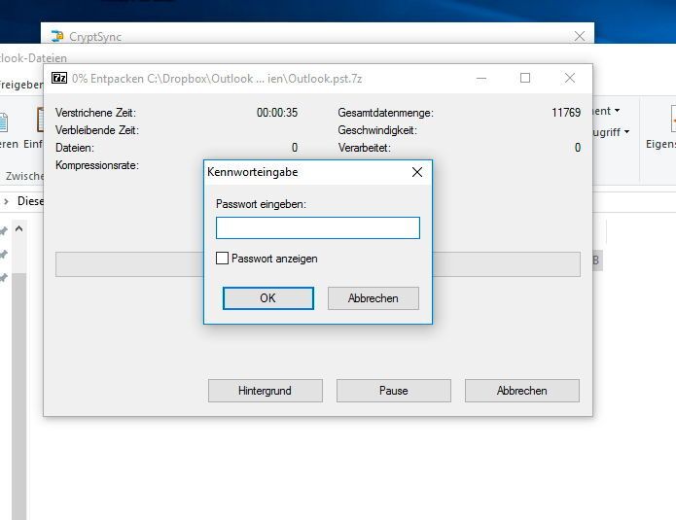The image size is (676, 520).
Task: Close the 7-Zip Entpacken window
Action: (x=570, y=78)
